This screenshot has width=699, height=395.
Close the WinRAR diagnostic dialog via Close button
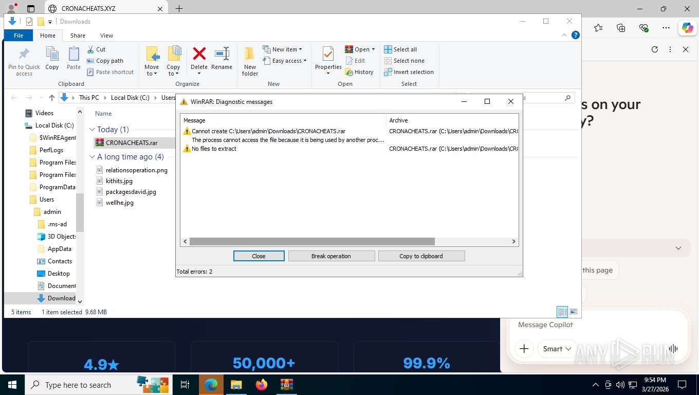[259, 256]
